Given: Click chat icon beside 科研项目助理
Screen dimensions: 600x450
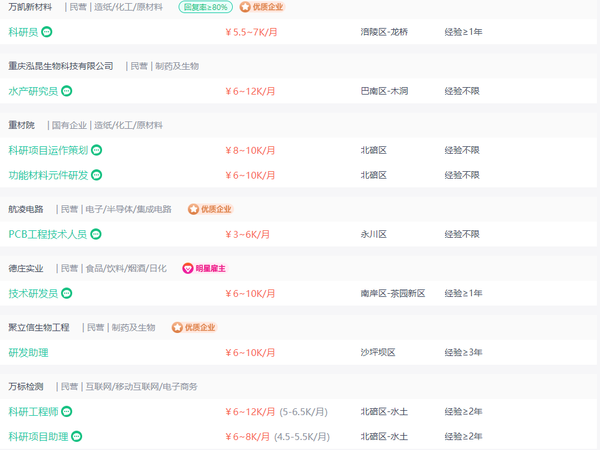Looking at the screenshot, I should tap(77, 436).
